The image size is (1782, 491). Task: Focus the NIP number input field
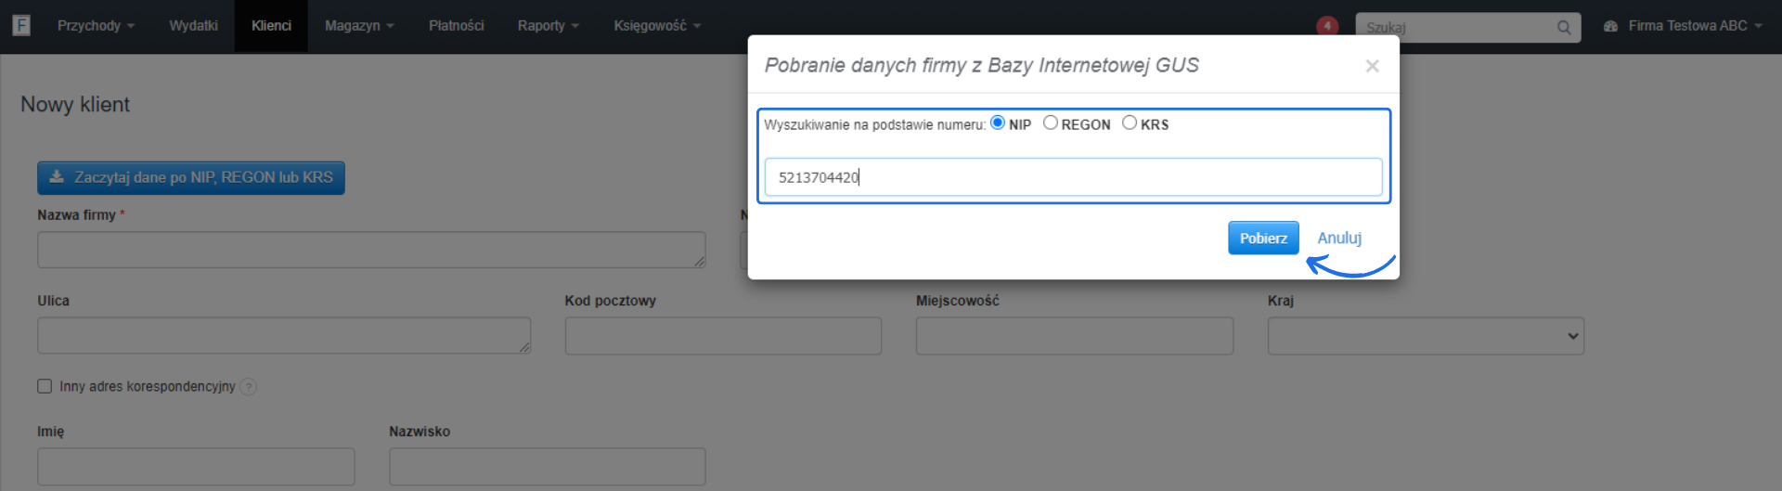(x=1073, y=177)
